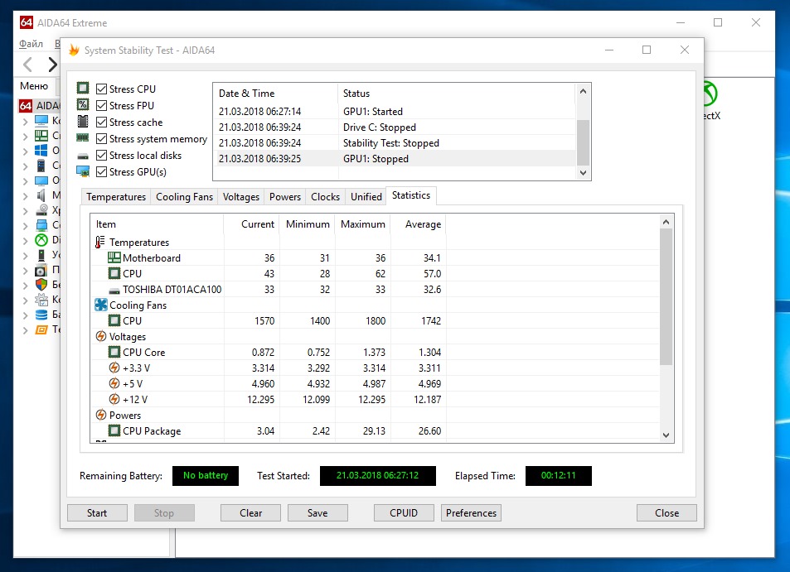
Task: Click the statistics list scroll down arrow
Action: 666,435
